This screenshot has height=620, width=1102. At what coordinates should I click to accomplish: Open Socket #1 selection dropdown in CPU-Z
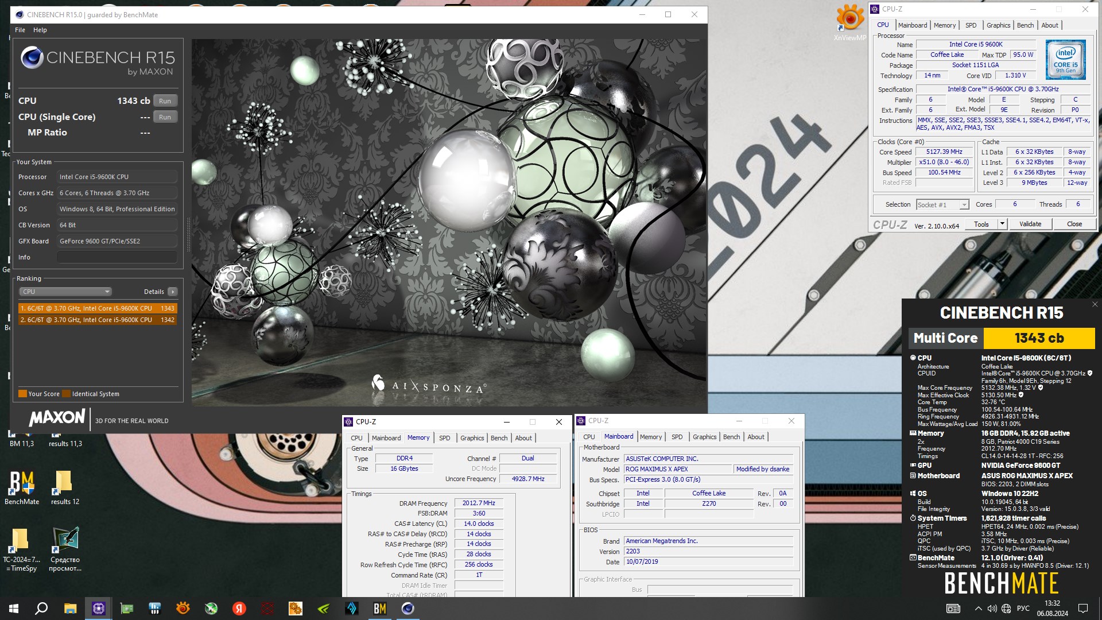coord(942,204)
